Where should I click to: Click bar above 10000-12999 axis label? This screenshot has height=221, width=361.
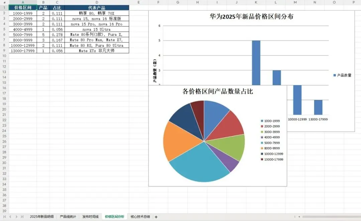point(297,100)
